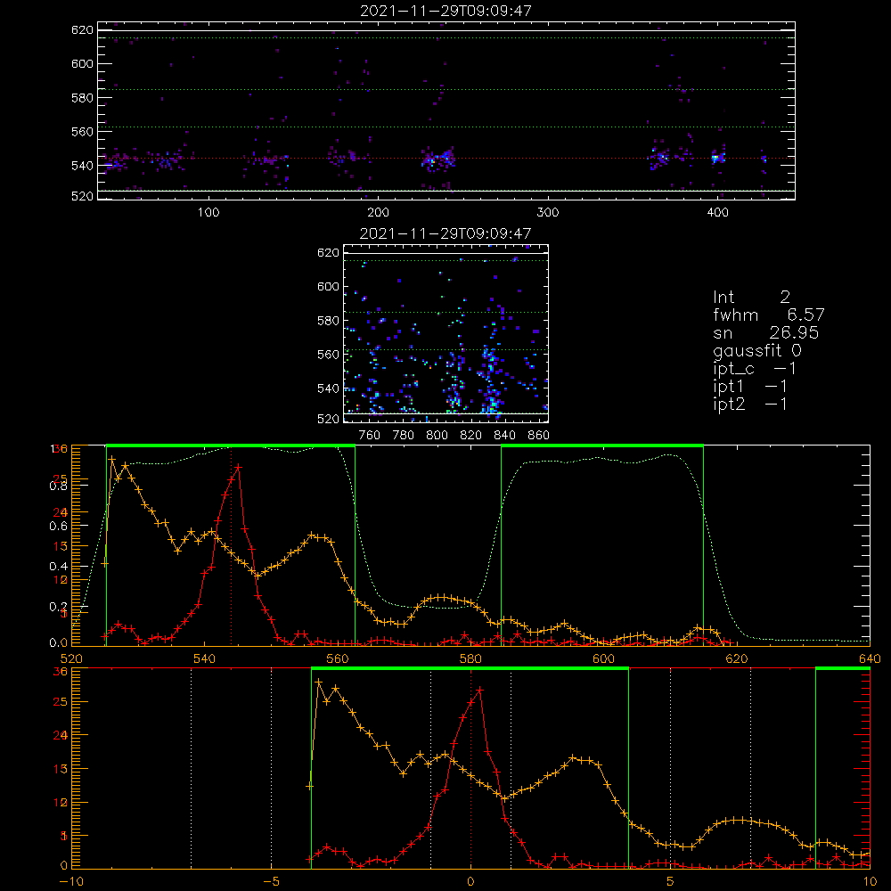891x891 pixels.
Task: Click the 0.8 label on profile plot axis
Action: [x=58, y=486]
